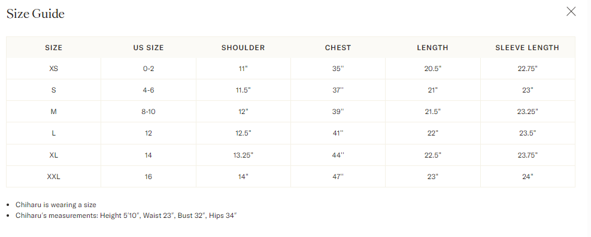This screenshot has width=591, height=237.
Task: Click the 20.5" length cell
Action: (x=433, y=69)
